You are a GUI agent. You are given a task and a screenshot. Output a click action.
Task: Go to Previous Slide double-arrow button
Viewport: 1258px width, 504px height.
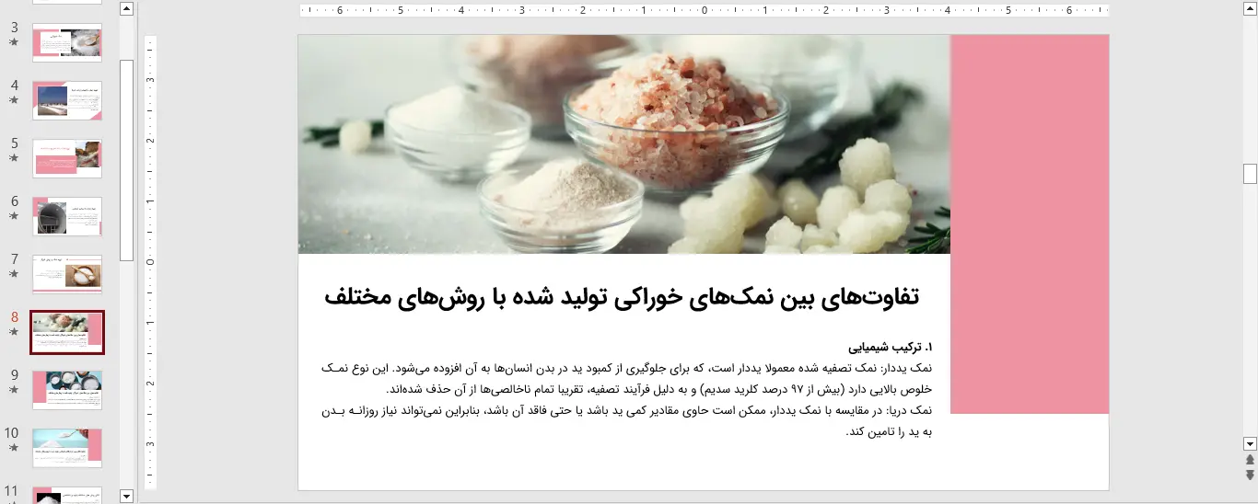(1250, 459)
